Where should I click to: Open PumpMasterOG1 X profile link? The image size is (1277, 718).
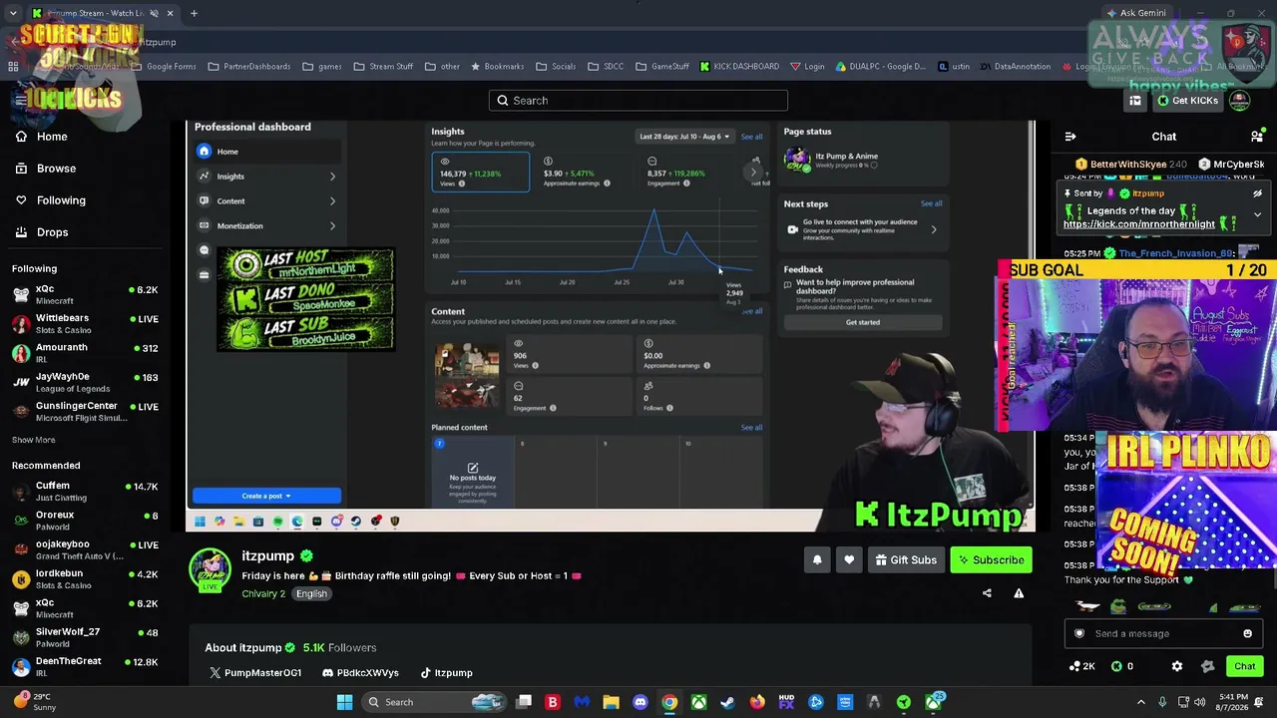pyautogui.click(x=254, y=673)
